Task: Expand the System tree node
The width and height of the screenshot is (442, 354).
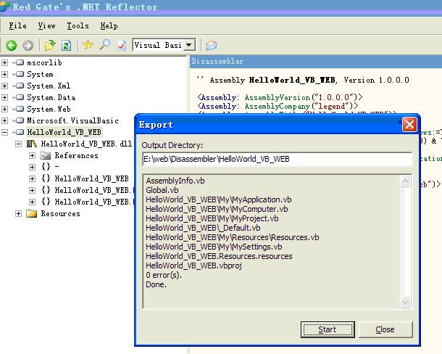Action: pyautogui.click(x=4, y=74)
